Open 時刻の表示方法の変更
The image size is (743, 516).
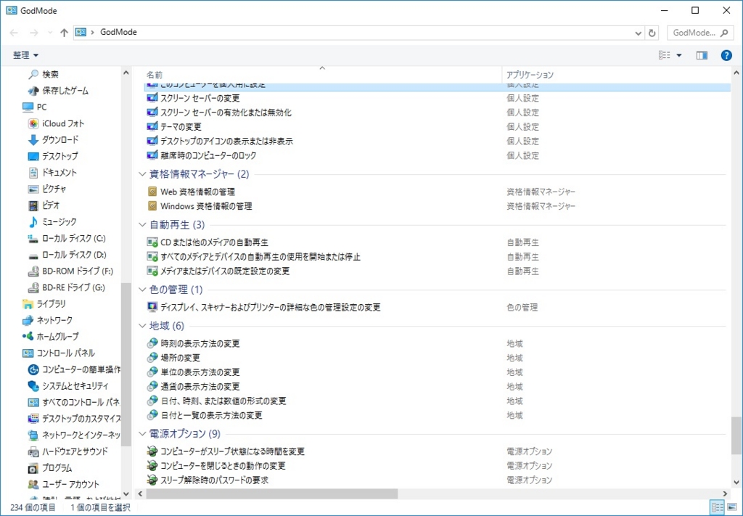[x=200, y=343]
